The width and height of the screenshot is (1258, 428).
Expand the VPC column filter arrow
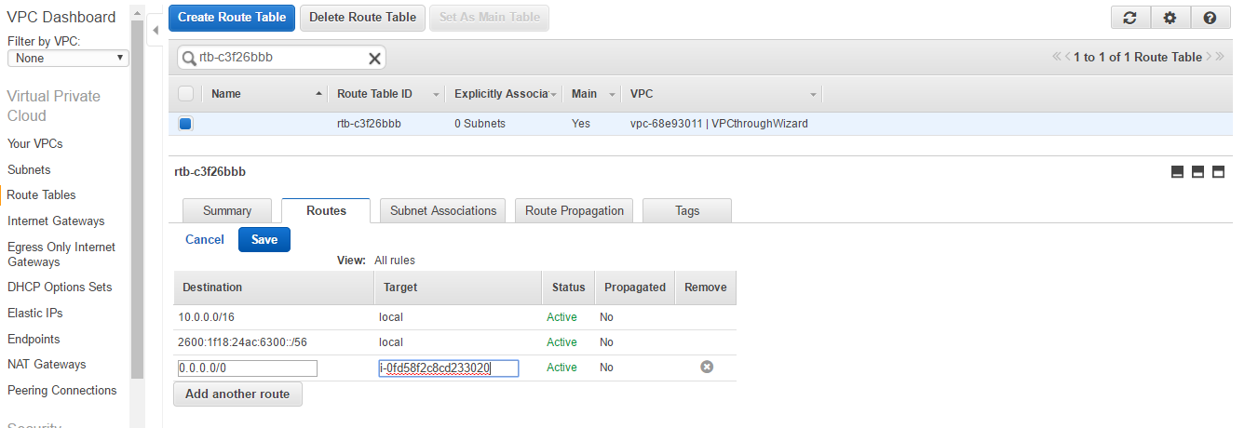pyautogui.click(x=813, y=95)
